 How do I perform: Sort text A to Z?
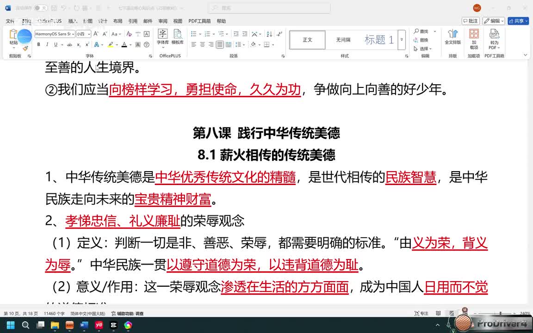tap(269, 34)
